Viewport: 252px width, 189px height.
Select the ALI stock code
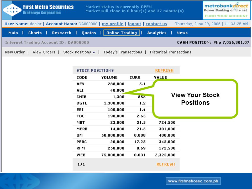pos(80,90)
